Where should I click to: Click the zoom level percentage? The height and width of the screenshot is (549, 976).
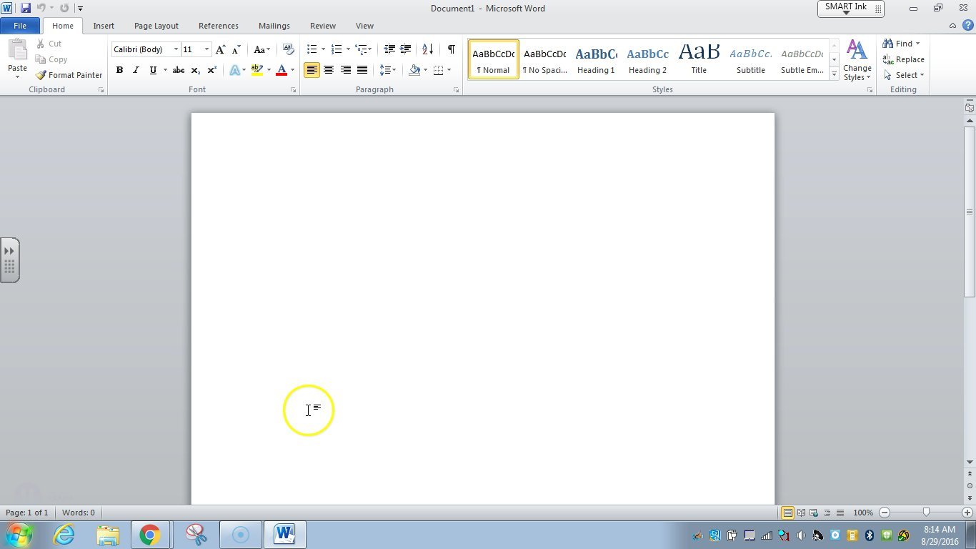862,513
